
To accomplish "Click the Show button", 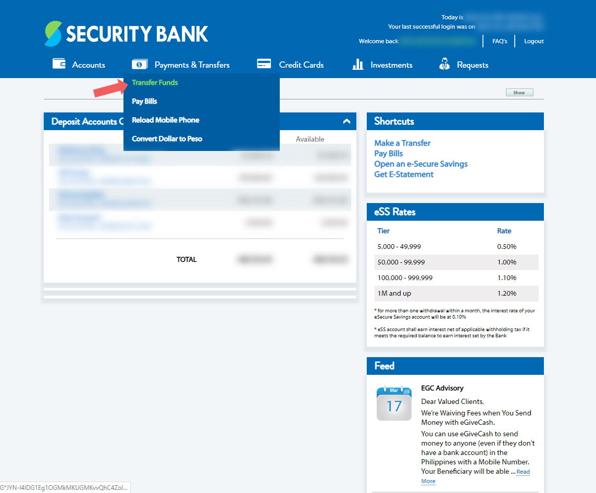I will click(x=519, y=93).
